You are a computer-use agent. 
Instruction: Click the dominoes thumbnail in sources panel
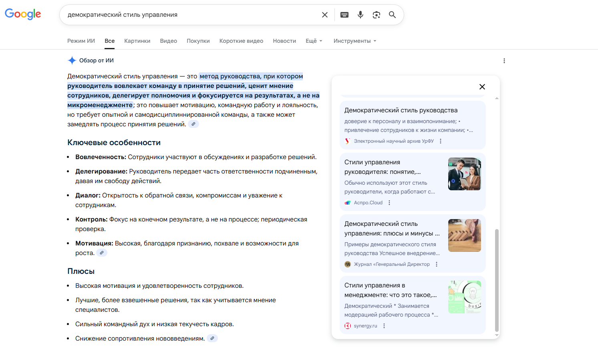tap(464, 235)
